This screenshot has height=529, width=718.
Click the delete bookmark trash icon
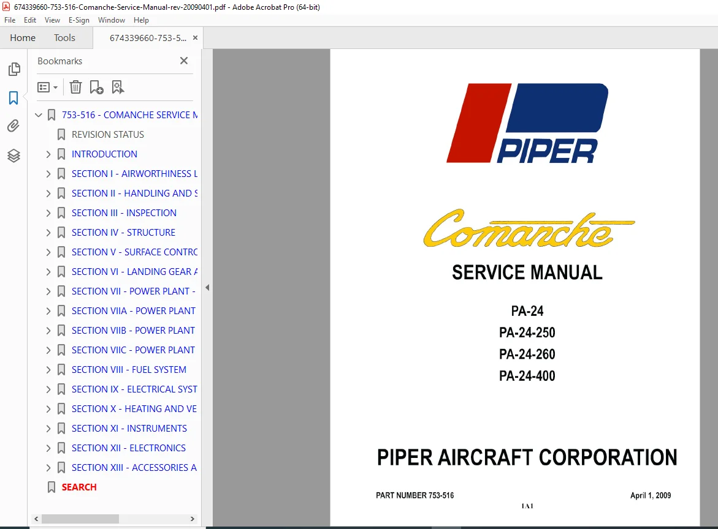click(75, 87)
